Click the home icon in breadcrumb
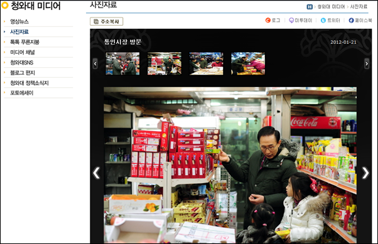 coord(310,7)
